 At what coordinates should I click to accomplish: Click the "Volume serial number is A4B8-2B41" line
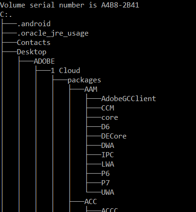69,5
